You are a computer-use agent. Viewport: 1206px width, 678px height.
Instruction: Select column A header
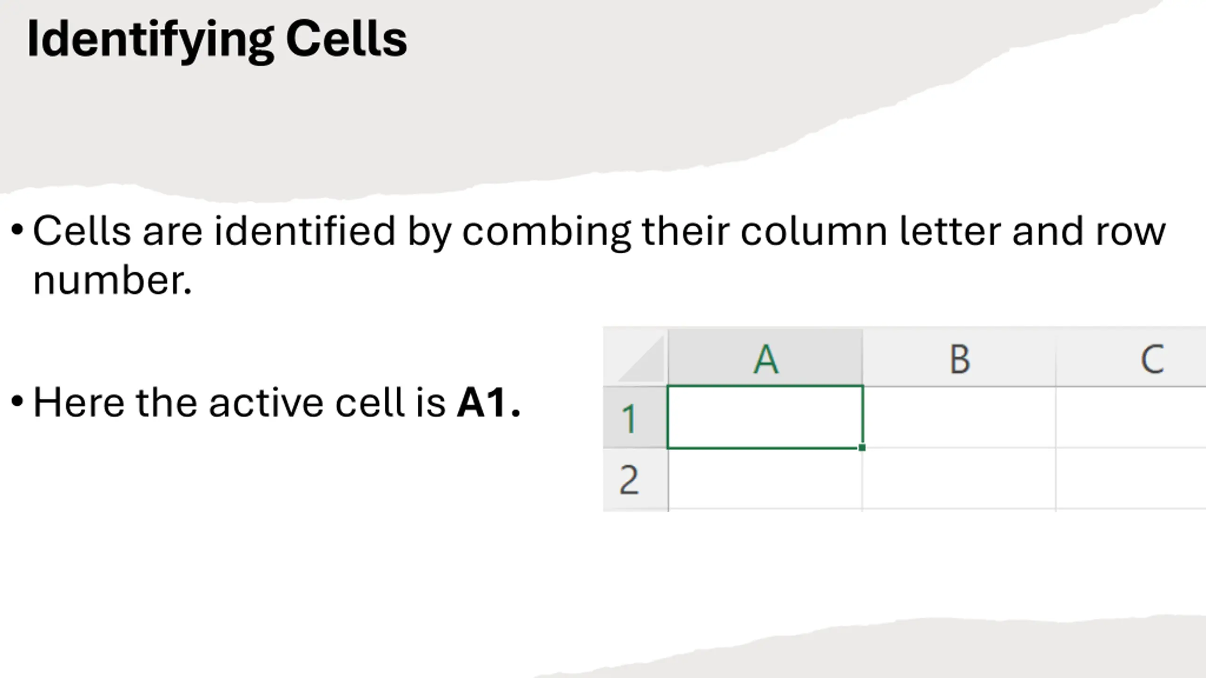click(766, 357)
